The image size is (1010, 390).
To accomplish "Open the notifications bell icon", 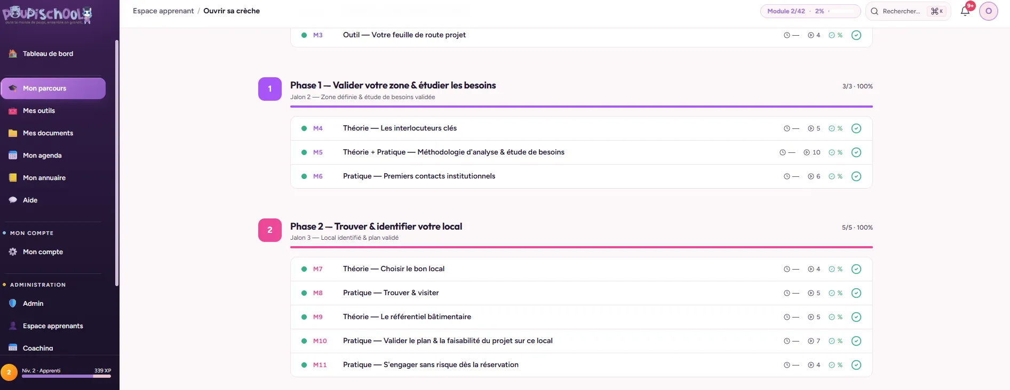I will (965, 11).
